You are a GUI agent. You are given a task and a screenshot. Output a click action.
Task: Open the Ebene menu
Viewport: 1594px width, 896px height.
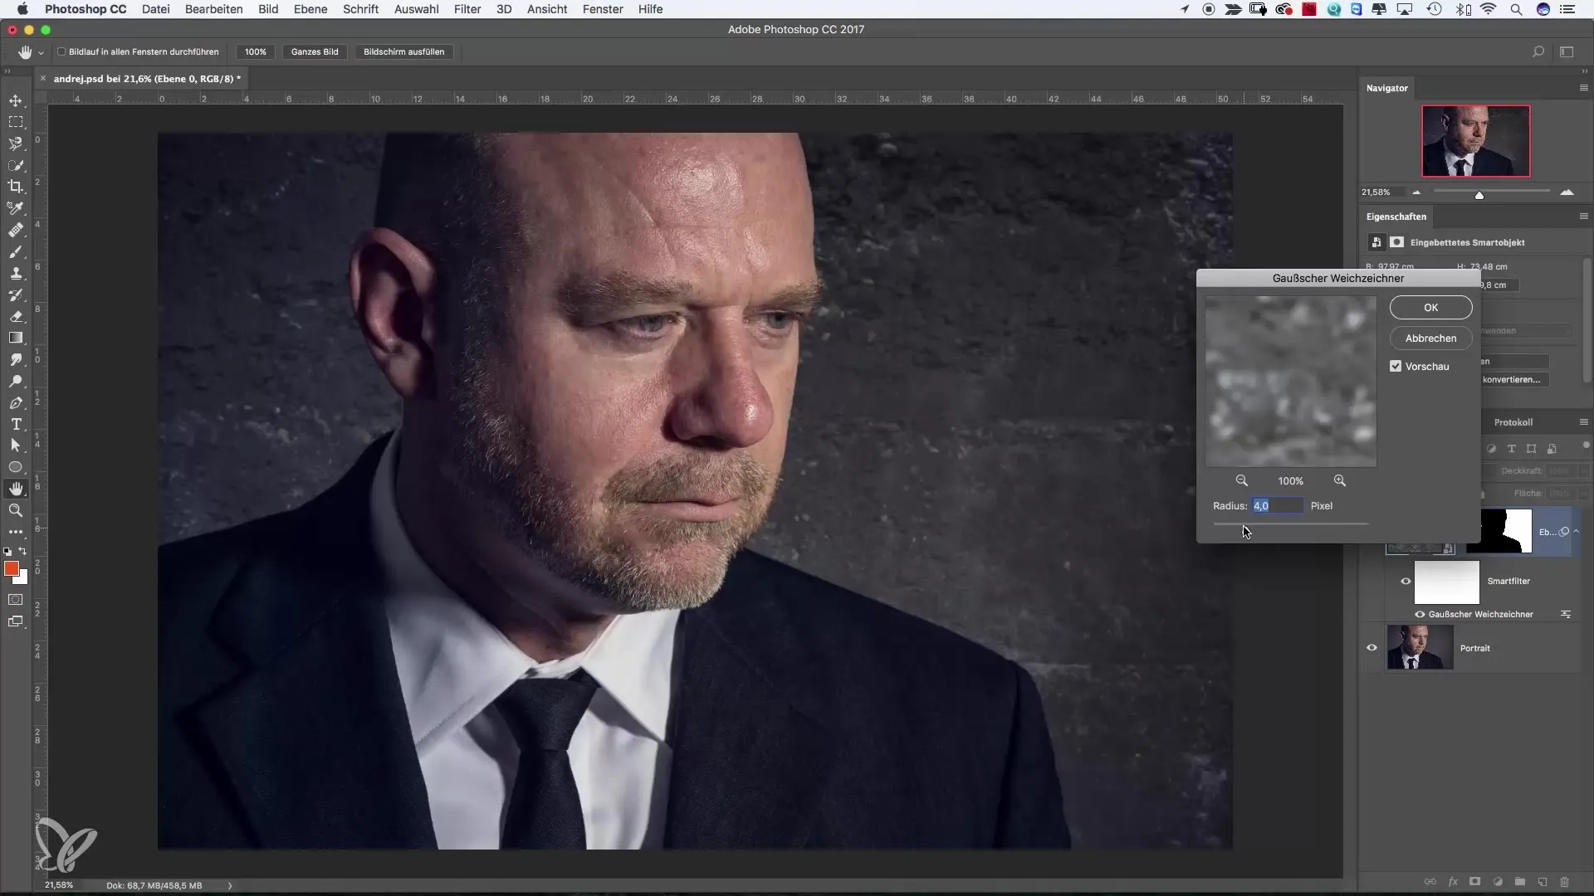(x=310, y=9)
